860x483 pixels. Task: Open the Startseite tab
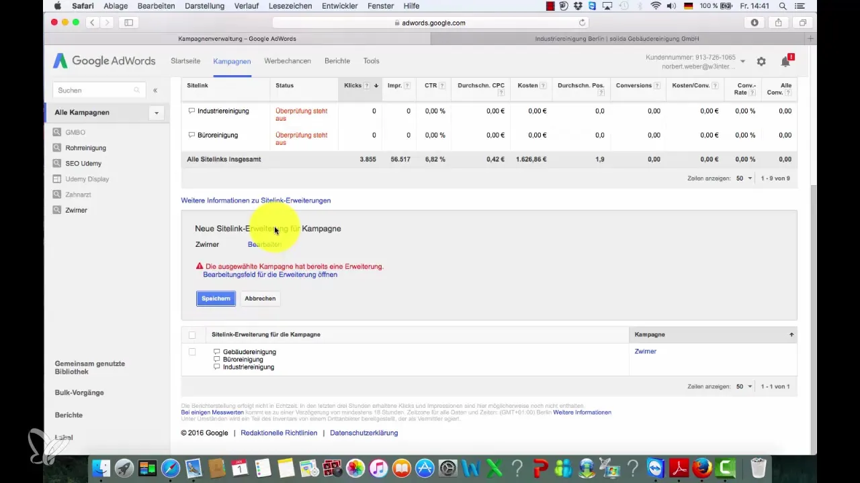coord(185,61)
